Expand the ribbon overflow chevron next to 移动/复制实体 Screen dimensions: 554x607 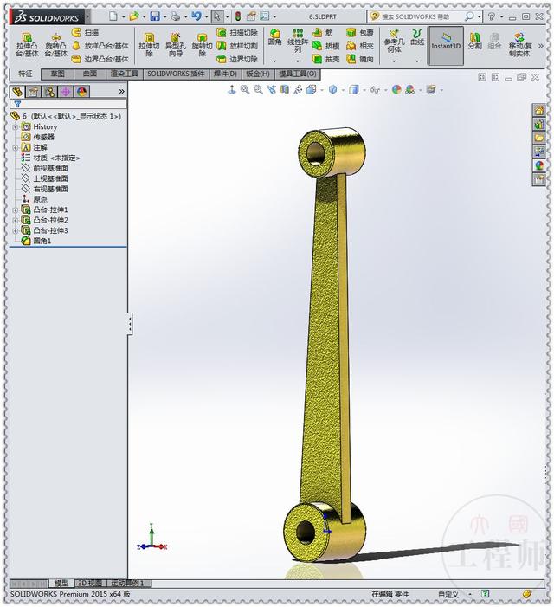pos(540,46)
